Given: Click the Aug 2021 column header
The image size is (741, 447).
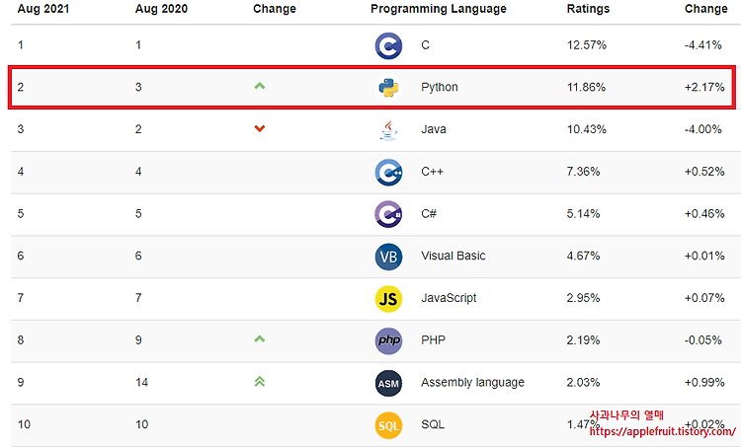Looking at the screenshot, I should (43, 9).
